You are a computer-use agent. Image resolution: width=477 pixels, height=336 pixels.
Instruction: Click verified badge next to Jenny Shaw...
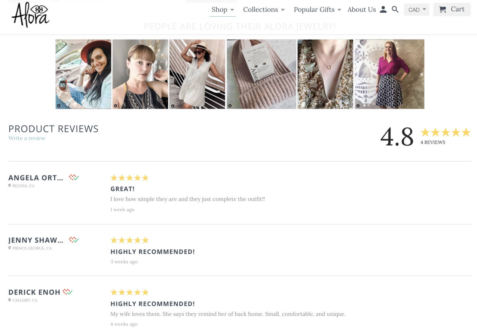[74, 240]
